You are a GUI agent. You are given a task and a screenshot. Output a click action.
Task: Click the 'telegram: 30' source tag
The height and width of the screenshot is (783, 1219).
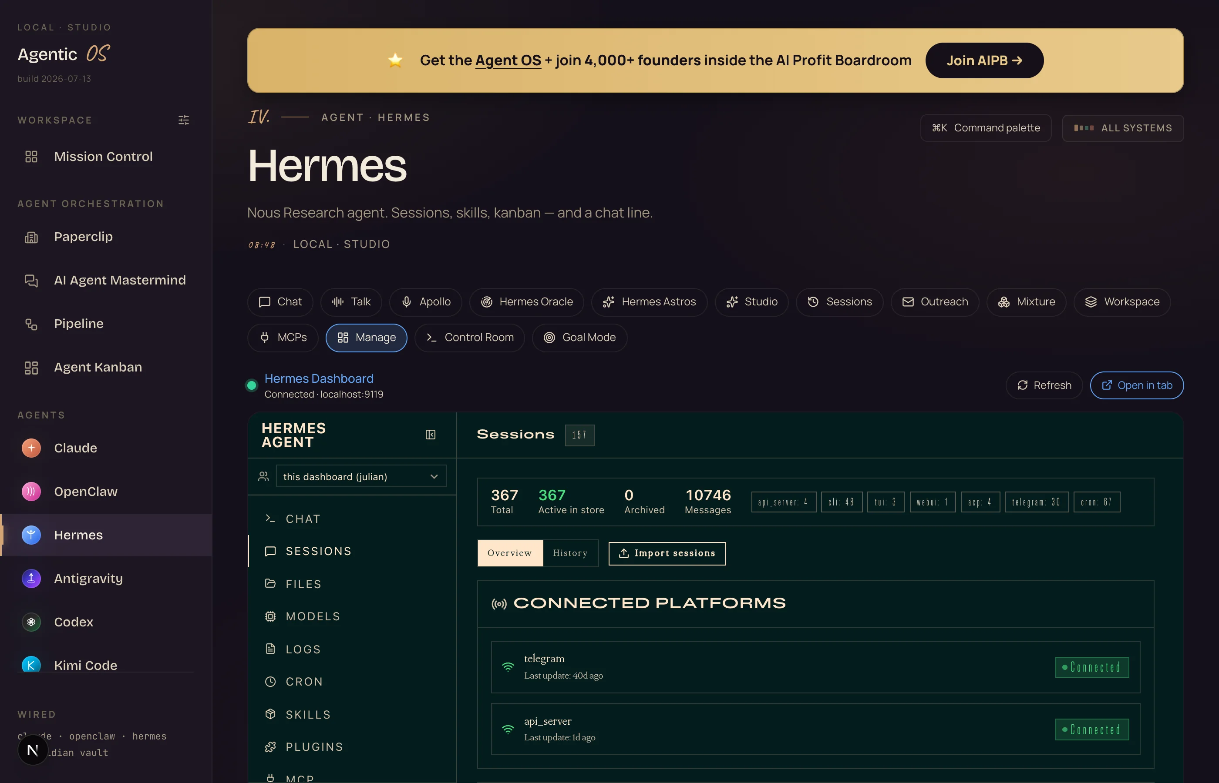coord(1036,502)
